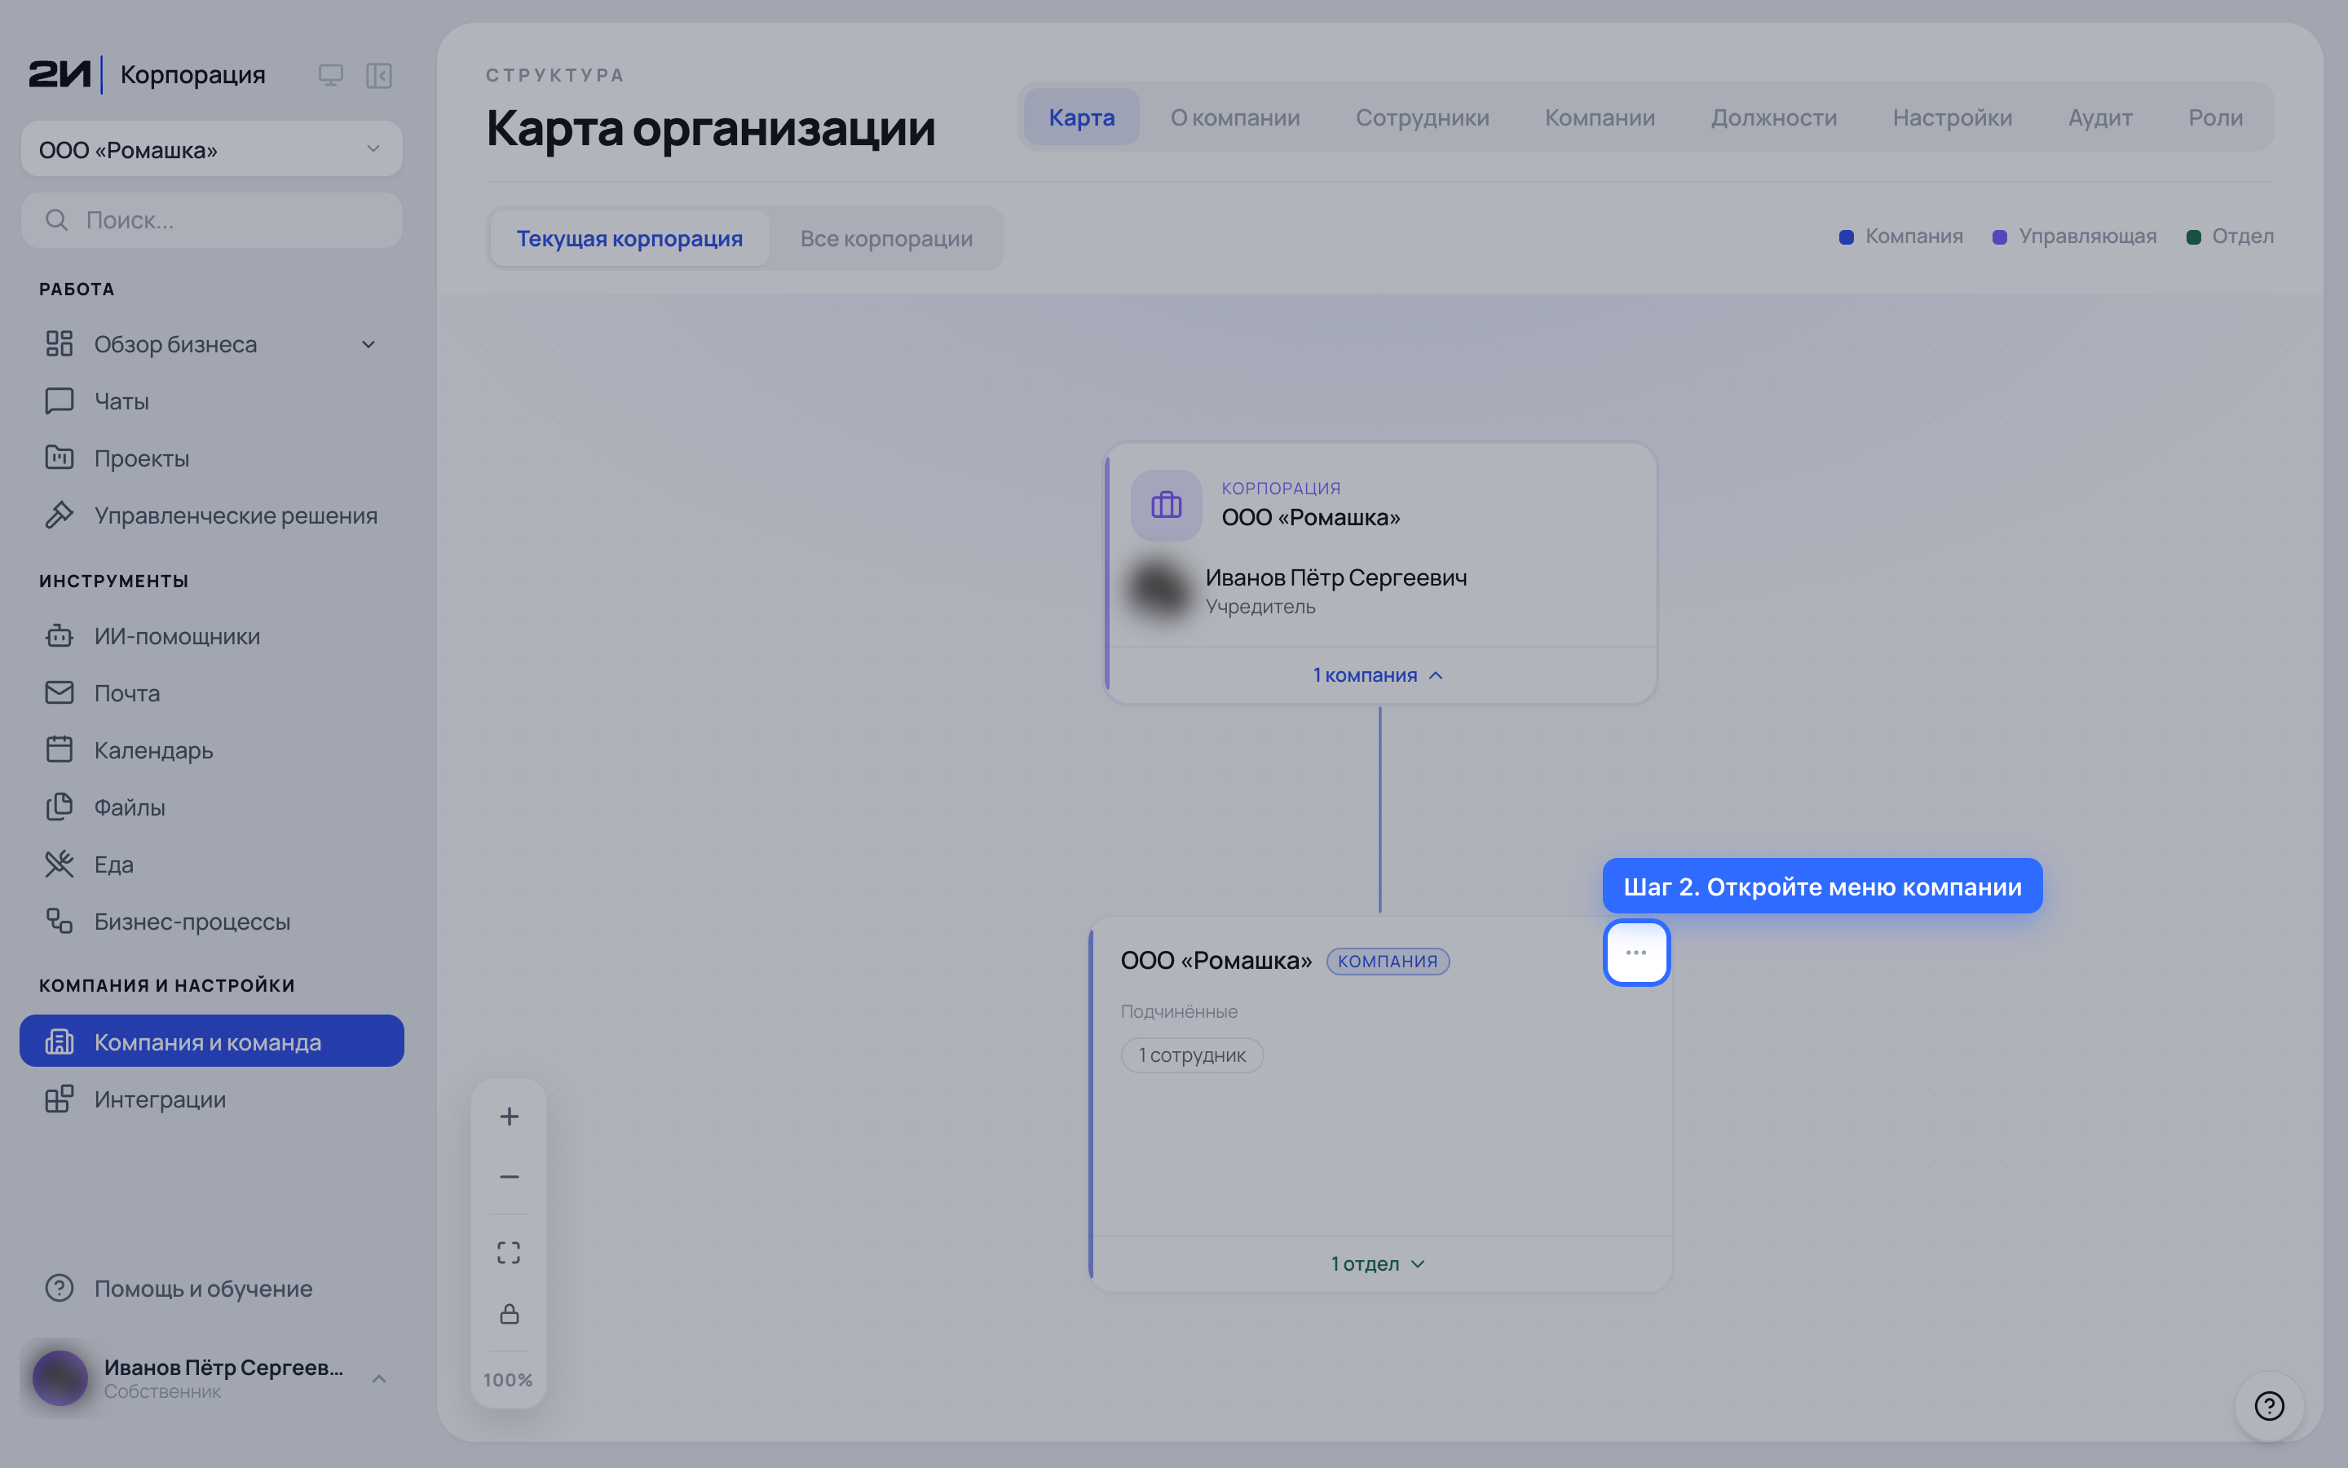Switch to the О компании tab
Screen dimensions: 2348x1468
[x=1235, y=117]
